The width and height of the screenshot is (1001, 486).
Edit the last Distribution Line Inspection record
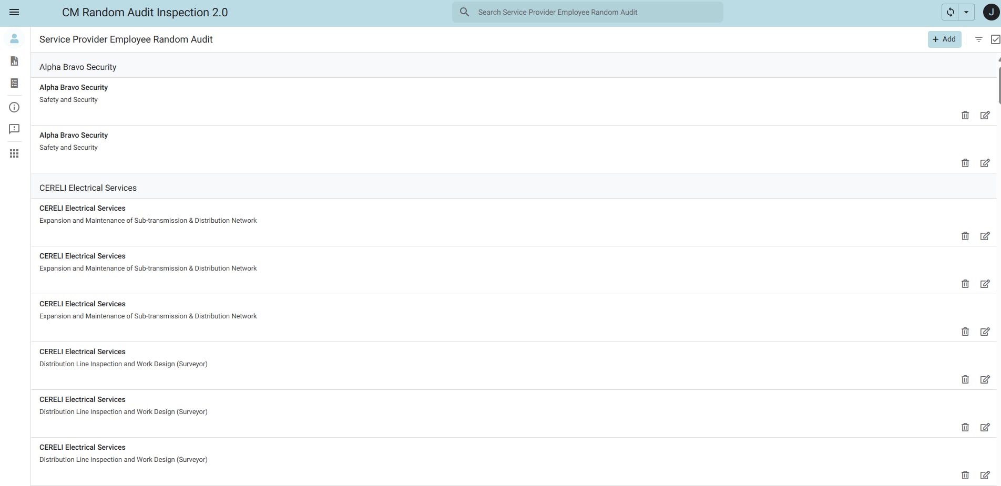coord(985,475)
